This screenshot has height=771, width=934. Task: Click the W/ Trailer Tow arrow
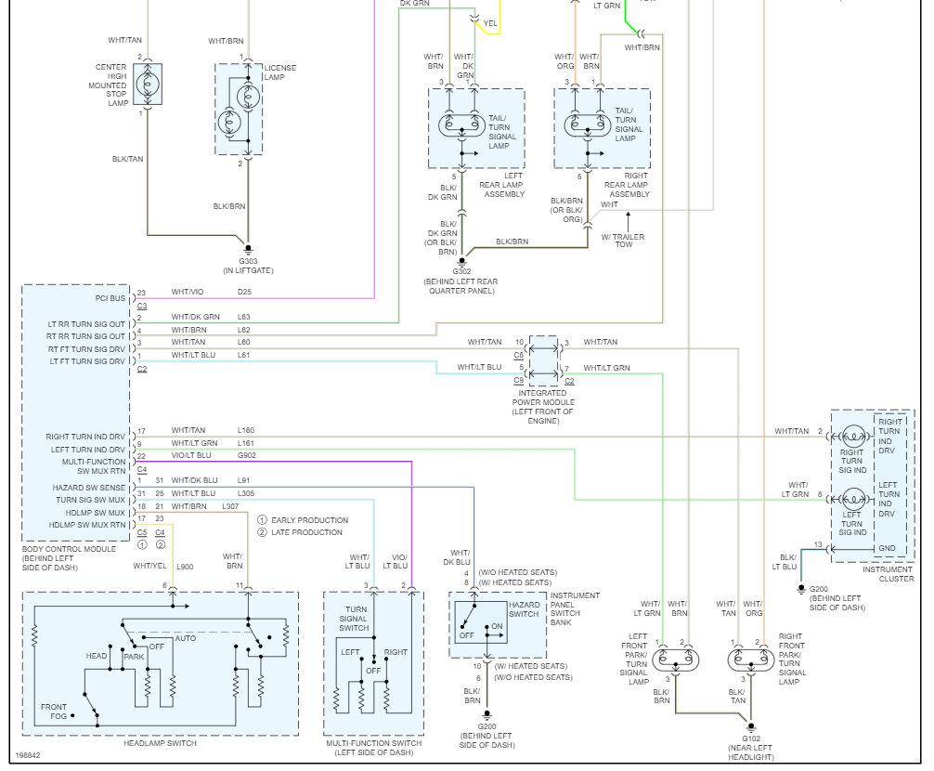628,222
